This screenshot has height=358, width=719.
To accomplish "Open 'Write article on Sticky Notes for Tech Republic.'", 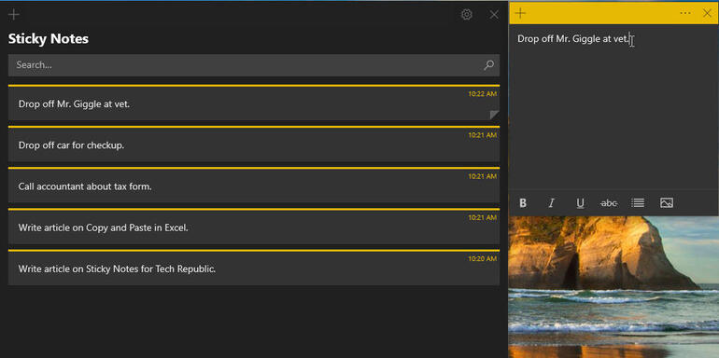I will tap(254, 268).
